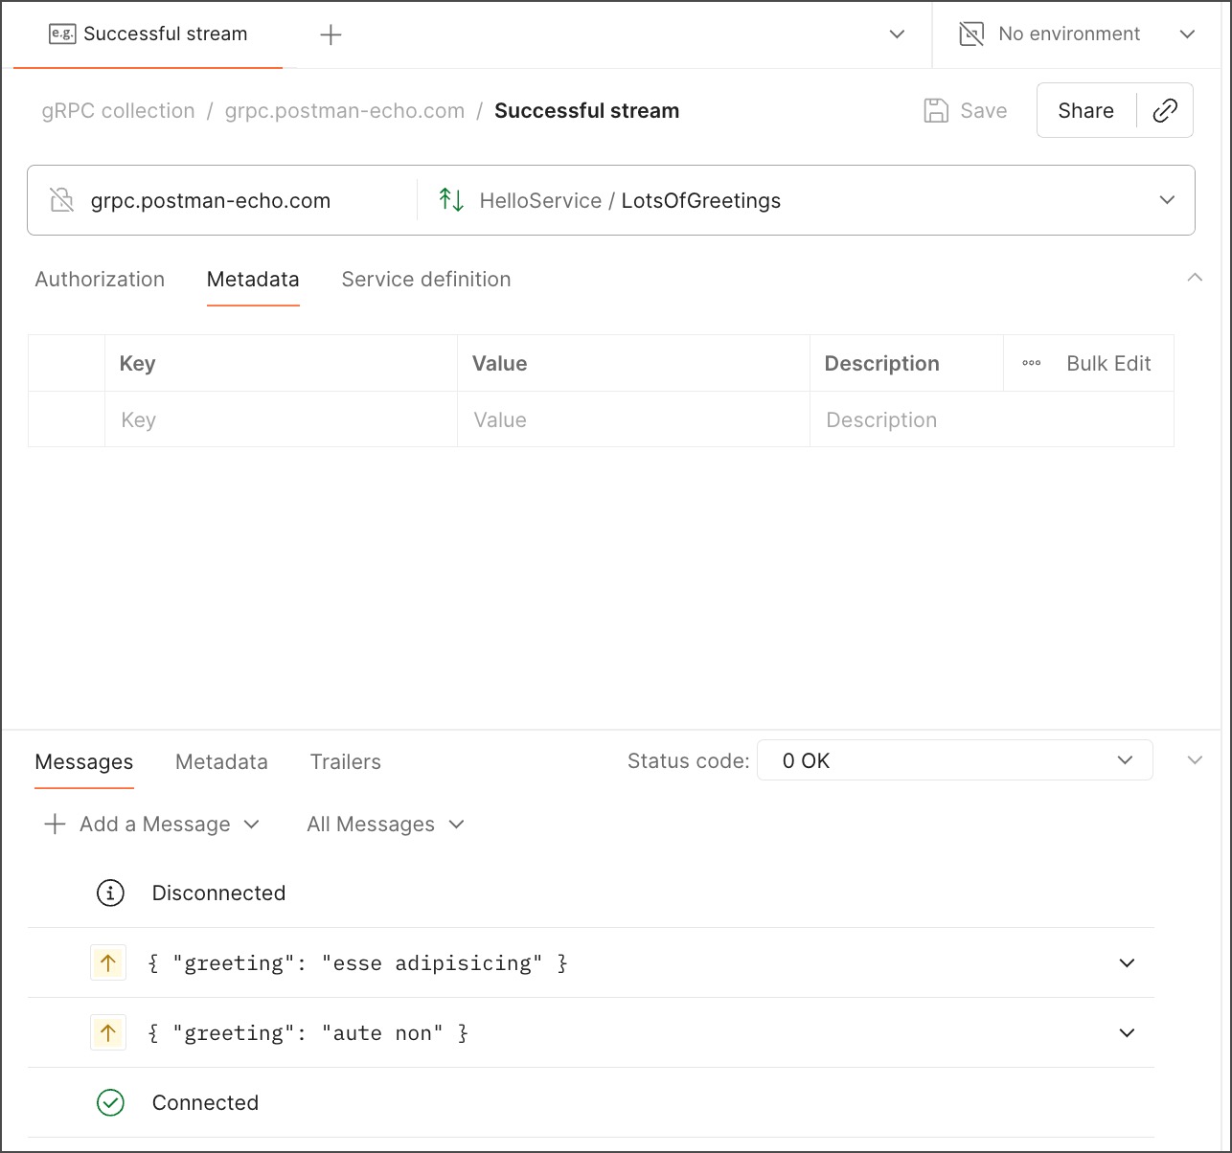Click the upload arrow icon on the esse adipisicing message
This screenshot has height=1153, width=1232.
[x=108, y=962]
